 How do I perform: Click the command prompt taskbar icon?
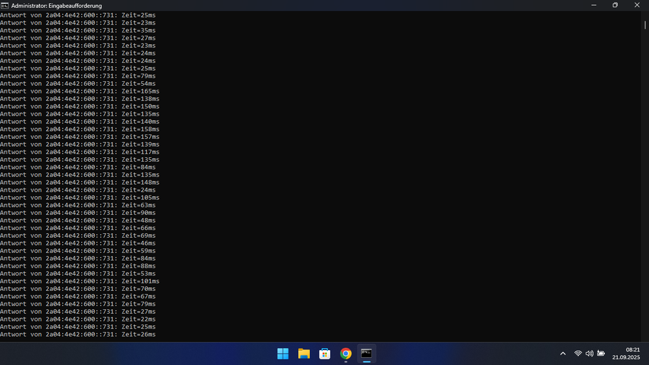[366, 354]
